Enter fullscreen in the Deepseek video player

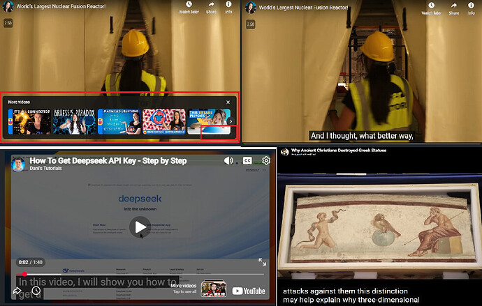tap(263, 262)
